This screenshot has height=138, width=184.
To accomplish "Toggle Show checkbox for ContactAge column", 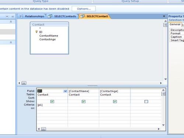I will point(115,102).
